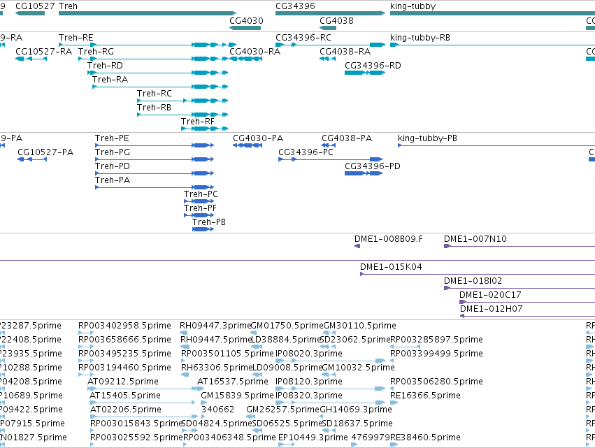595x448 pixels.
Task: Select protein Treh-PC label
Action: (201, 194)
